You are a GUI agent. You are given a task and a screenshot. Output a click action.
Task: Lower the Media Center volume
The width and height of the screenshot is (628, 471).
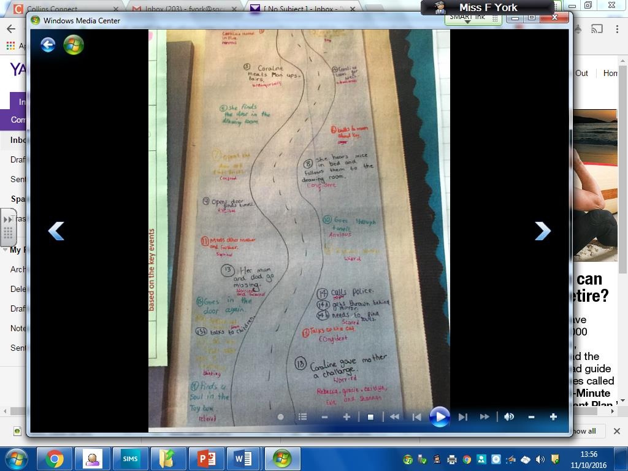tap(531, 417)
